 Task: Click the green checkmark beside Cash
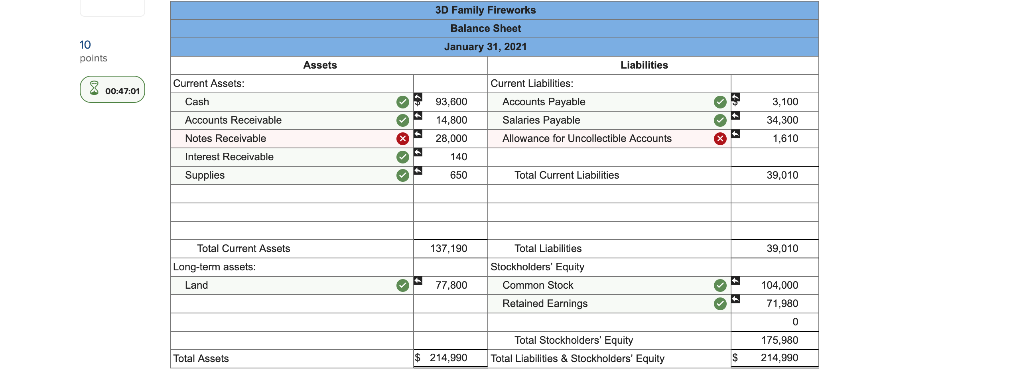click(402, 102)
